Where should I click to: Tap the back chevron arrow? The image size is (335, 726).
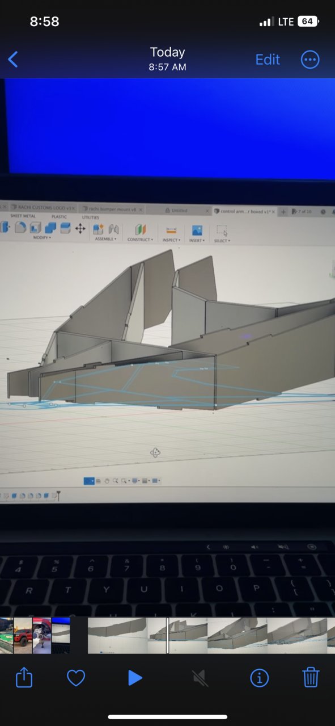tap(13, 59)
